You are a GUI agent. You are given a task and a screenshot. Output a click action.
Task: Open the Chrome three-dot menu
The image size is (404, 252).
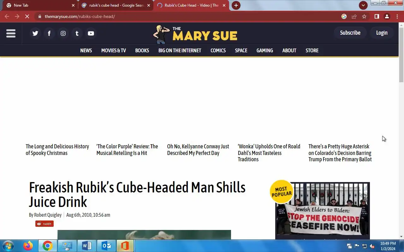click(x=397, y=16)
